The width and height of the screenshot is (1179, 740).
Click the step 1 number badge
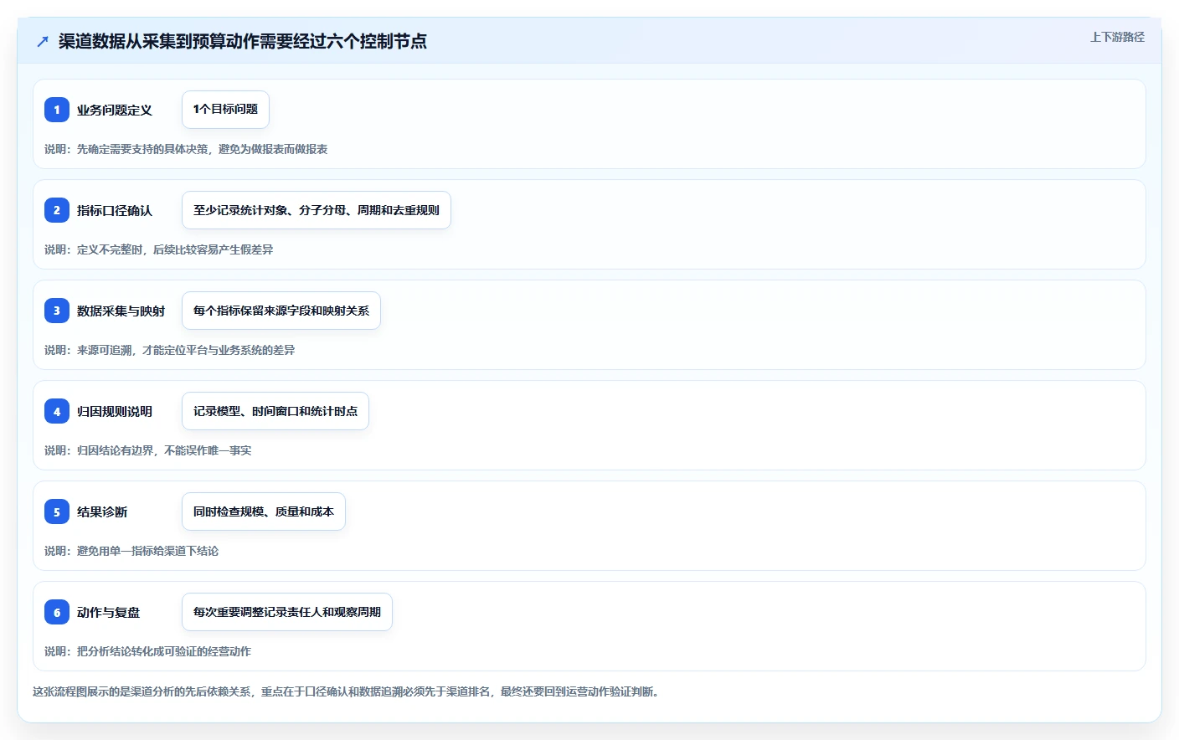click(57, 110)
